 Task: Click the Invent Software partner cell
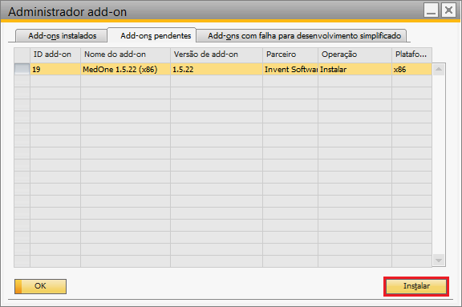tap(290, 69)
